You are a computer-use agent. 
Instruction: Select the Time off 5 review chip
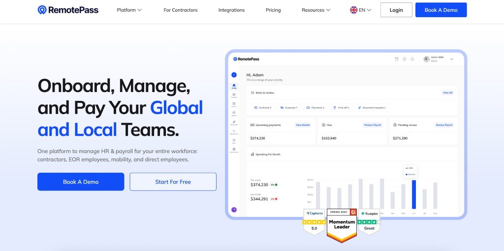tap(341, 108)
